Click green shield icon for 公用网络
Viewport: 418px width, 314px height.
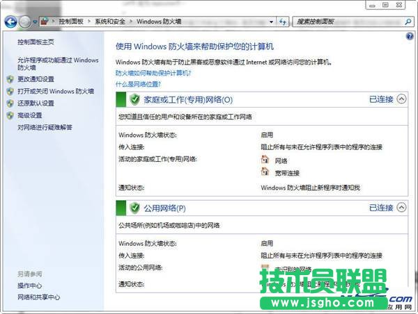point(134,208)
